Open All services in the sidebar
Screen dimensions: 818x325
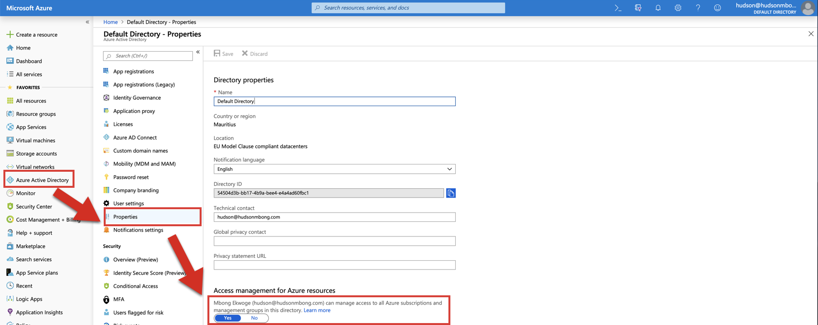(x=24, y=74)
